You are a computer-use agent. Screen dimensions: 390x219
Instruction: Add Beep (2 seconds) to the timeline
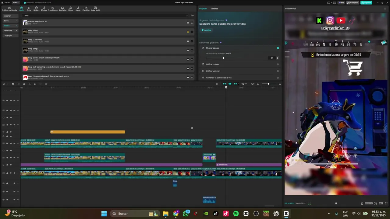[192, 41]
